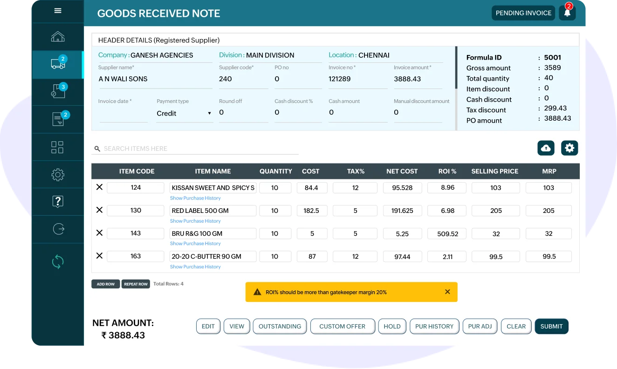
Task: Dismiss the ROI% gatekeeper margin warning
Action: [x=447, y=292]
